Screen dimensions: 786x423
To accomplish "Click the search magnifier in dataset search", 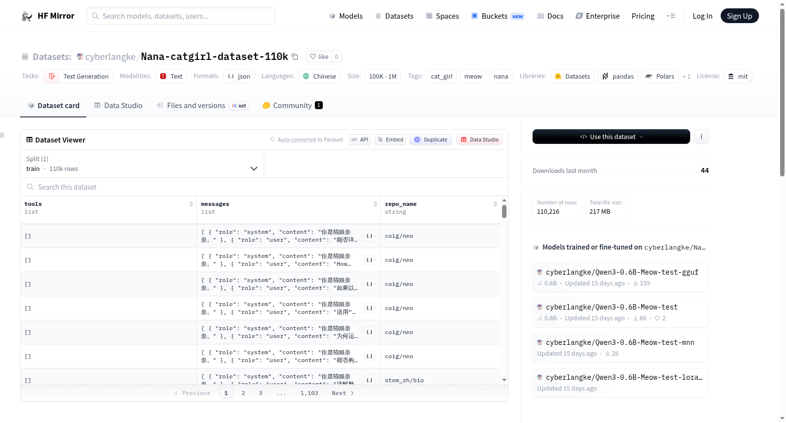I will coord(30,187).
